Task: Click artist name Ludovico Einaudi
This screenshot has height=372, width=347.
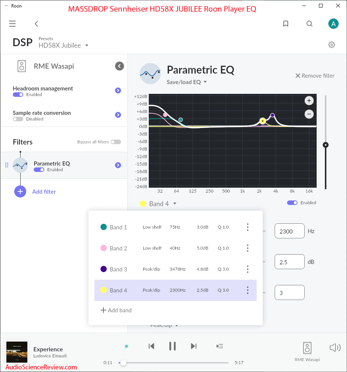Action: point(50,356)
